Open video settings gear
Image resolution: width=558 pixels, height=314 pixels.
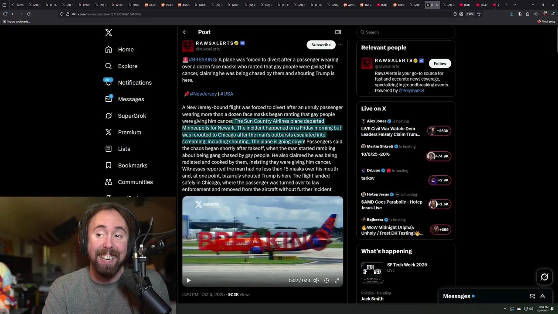click(327, 280)
